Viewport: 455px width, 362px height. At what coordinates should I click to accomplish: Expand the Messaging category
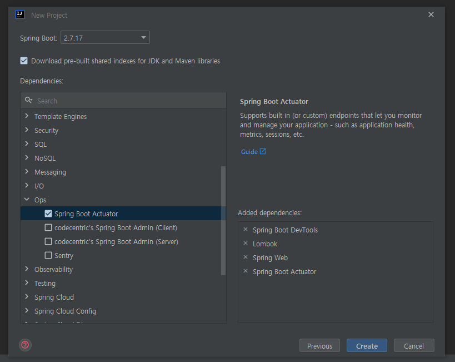click(27, 172)
